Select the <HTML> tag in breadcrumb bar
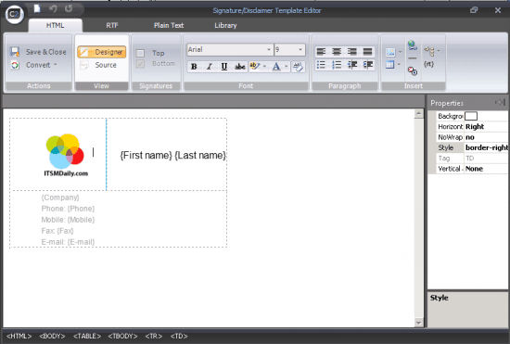This screenshot has width=510, height=344. click(x=19, y=337)
